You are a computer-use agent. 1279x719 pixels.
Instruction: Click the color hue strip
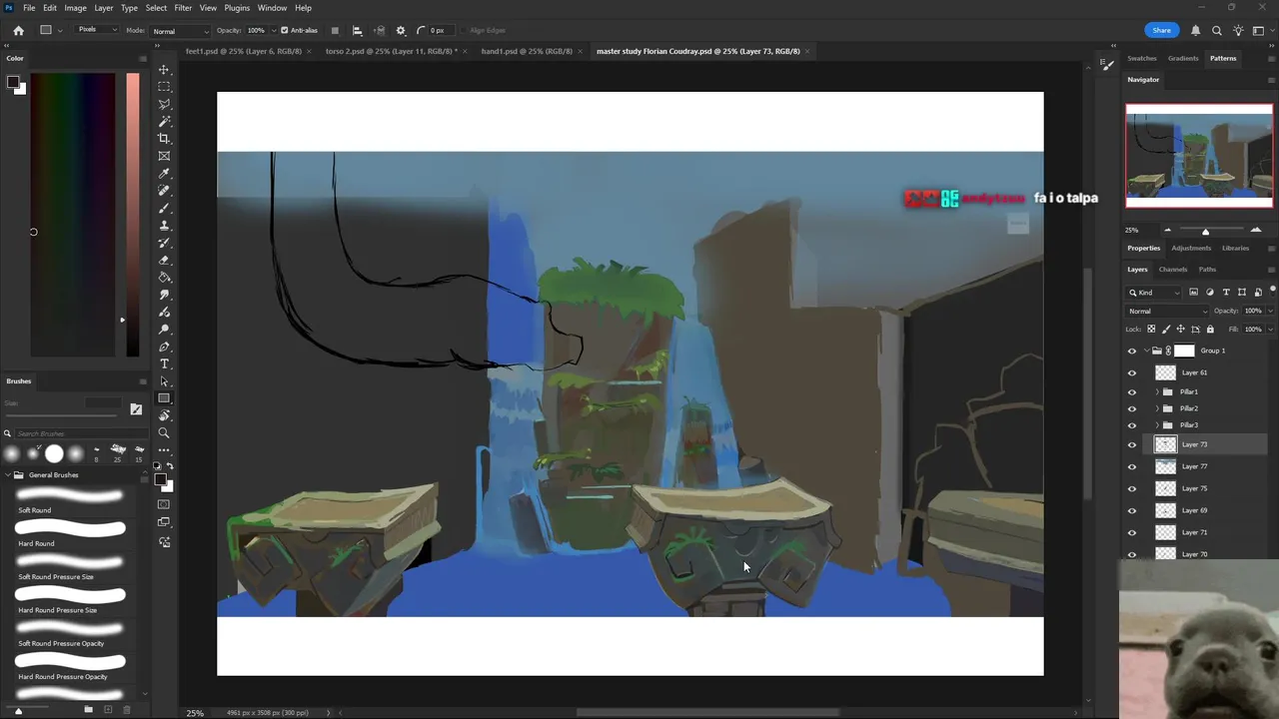point(133,215)
